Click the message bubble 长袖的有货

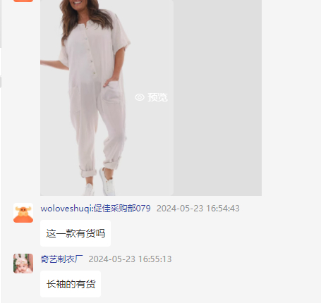71,284
